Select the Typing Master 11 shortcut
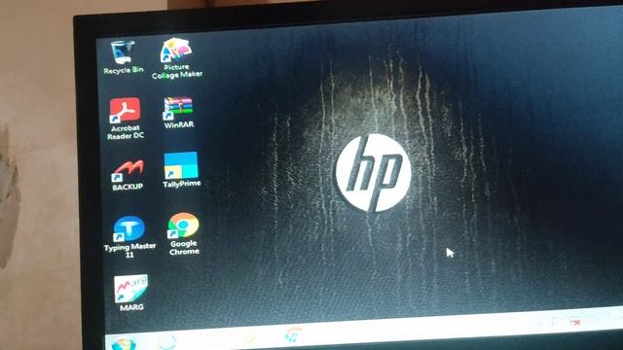This screenshot has height=350, width=623. 129,236
